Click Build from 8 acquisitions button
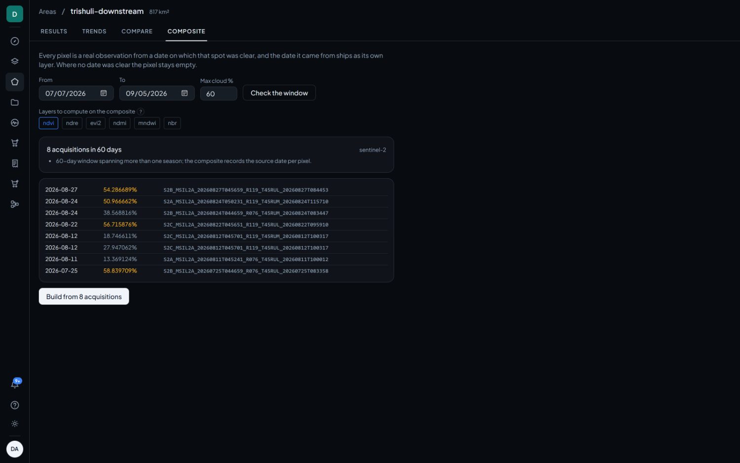Image resolution: width=740 pixels, height=463 pixels. point(84,297)
